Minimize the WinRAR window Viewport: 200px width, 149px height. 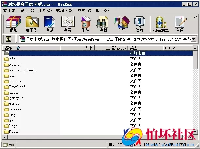coord(184,4)
